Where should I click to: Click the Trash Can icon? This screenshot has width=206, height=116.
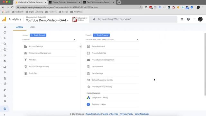pyautogui.click(x=25, y=73)
